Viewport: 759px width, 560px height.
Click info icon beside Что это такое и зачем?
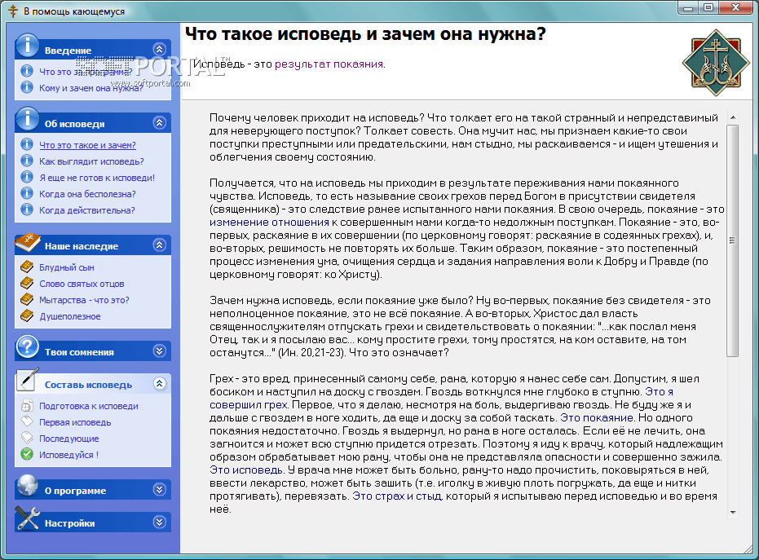coord(27,145)
